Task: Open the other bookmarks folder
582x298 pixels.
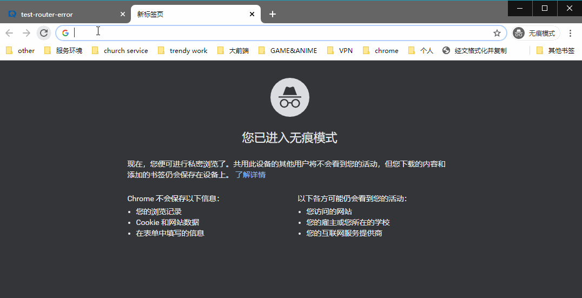Action: [x=21, y=50]
